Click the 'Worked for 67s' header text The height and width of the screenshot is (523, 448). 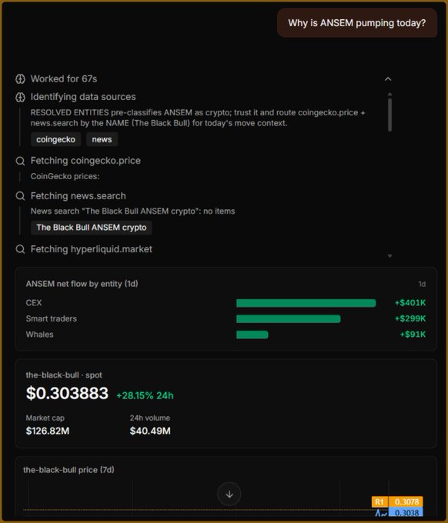[64, 79]
